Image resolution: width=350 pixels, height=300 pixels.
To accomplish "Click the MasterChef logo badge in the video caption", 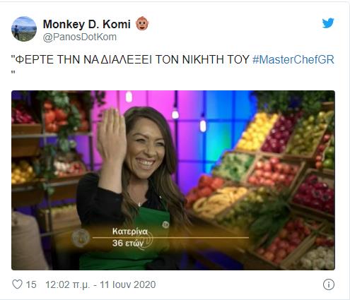I will click(81, 238).
